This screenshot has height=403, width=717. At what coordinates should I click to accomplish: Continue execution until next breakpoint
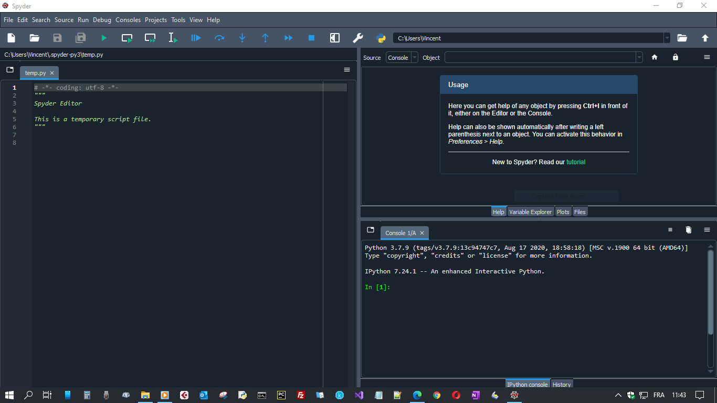pos(288,38)
